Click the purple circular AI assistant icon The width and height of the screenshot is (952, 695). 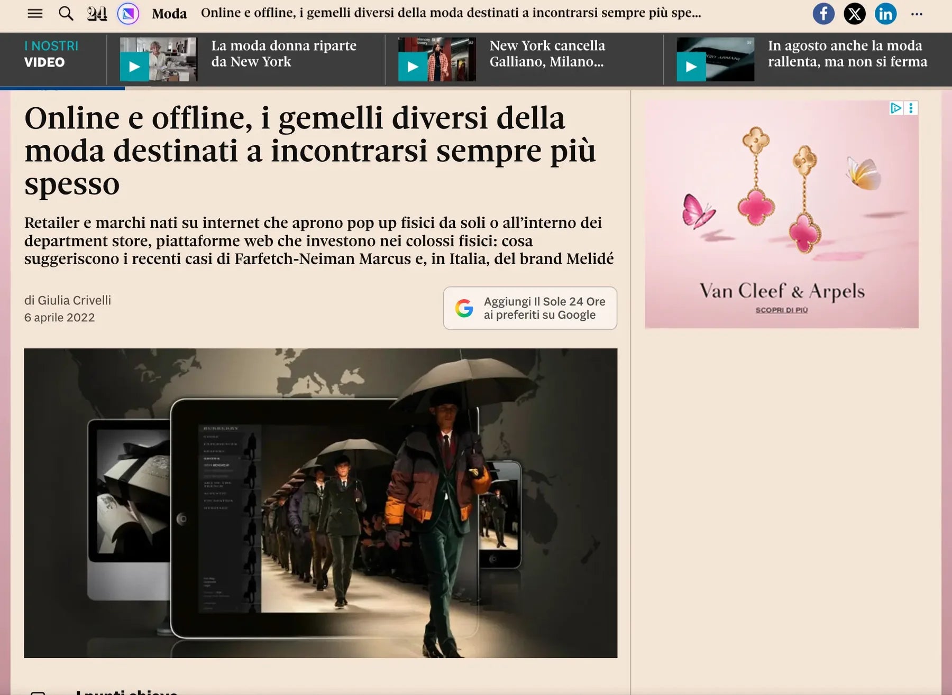(x=128, y=13)
